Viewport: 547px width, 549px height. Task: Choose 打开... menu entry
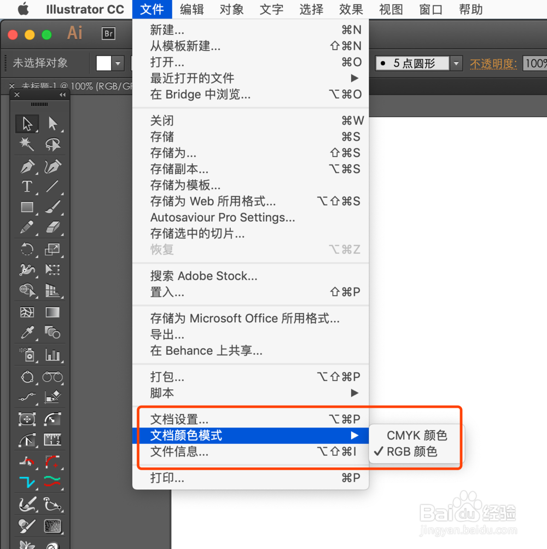pyautogui.click(x=251, y=62)
